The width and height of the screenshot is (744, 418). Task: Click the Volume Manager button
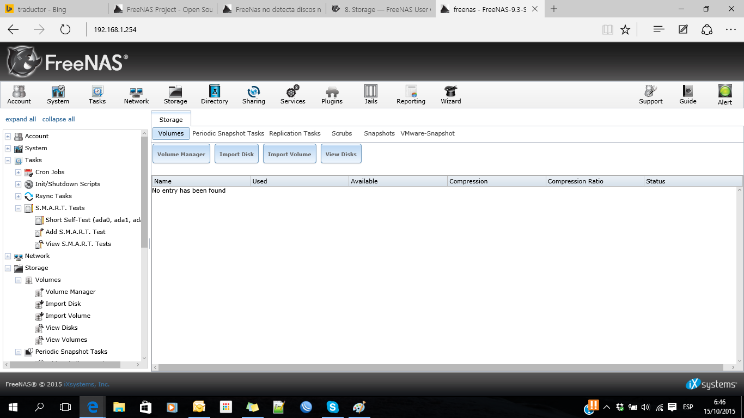[x=181, y=154]
